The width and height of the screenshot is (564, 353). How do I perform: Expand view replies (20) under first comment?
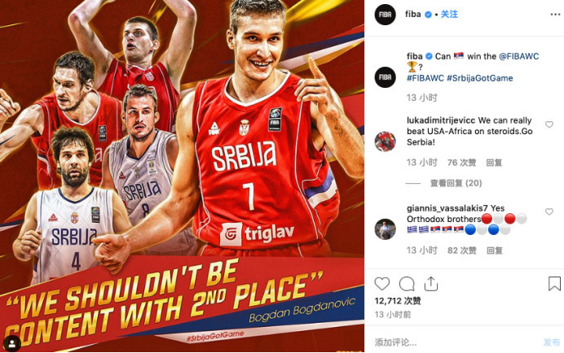(x=456, y=183)
